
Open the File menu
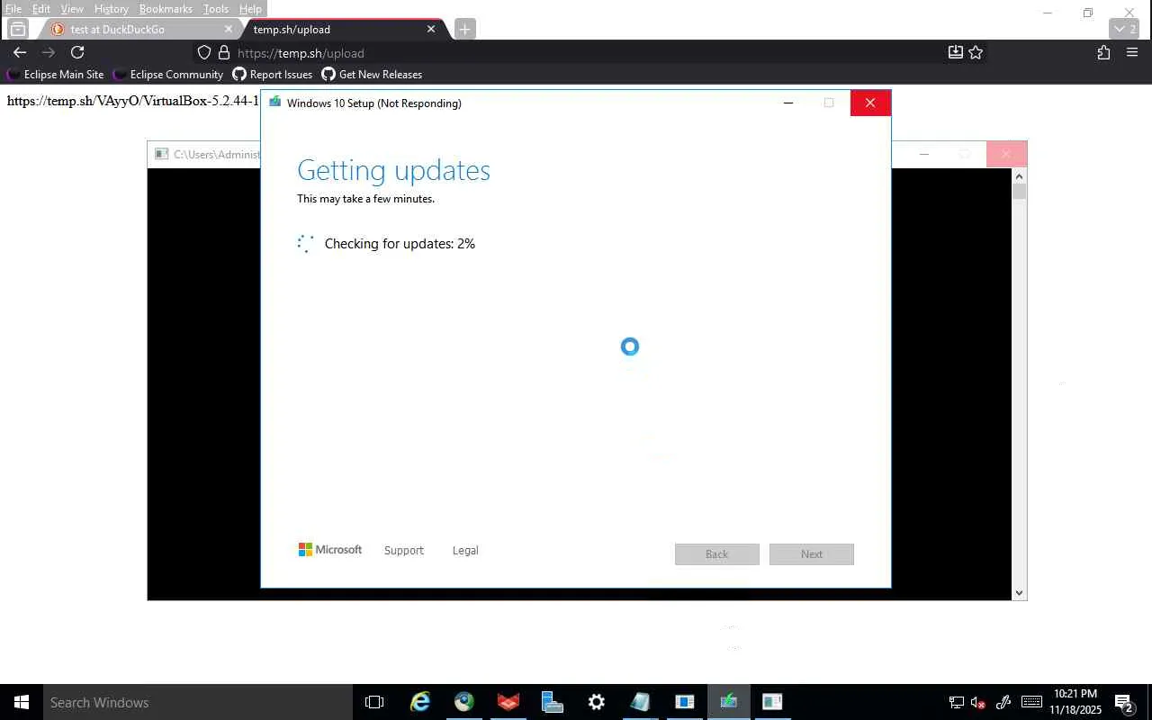pyautogui.click(x=13, y=9)
